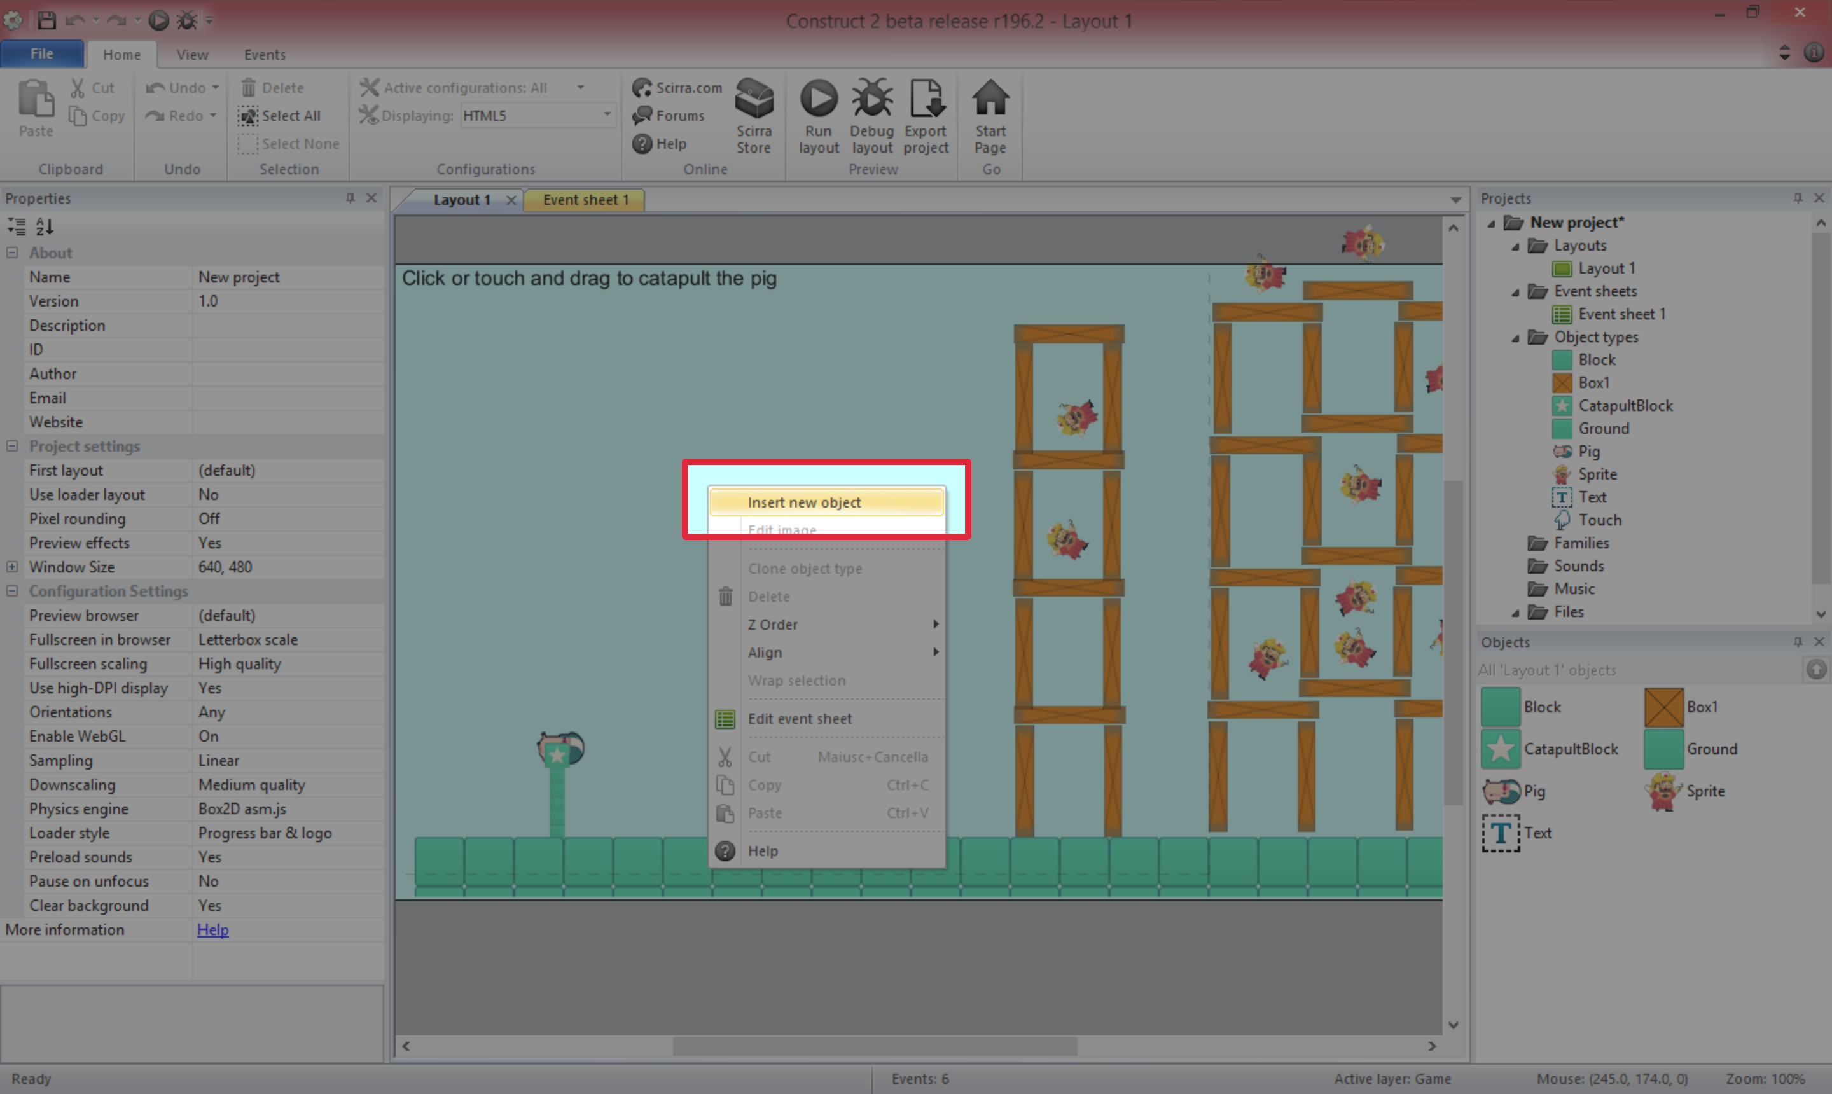Open Z Order submenu in context menu

pyautogui.click(x=826, y=625)
